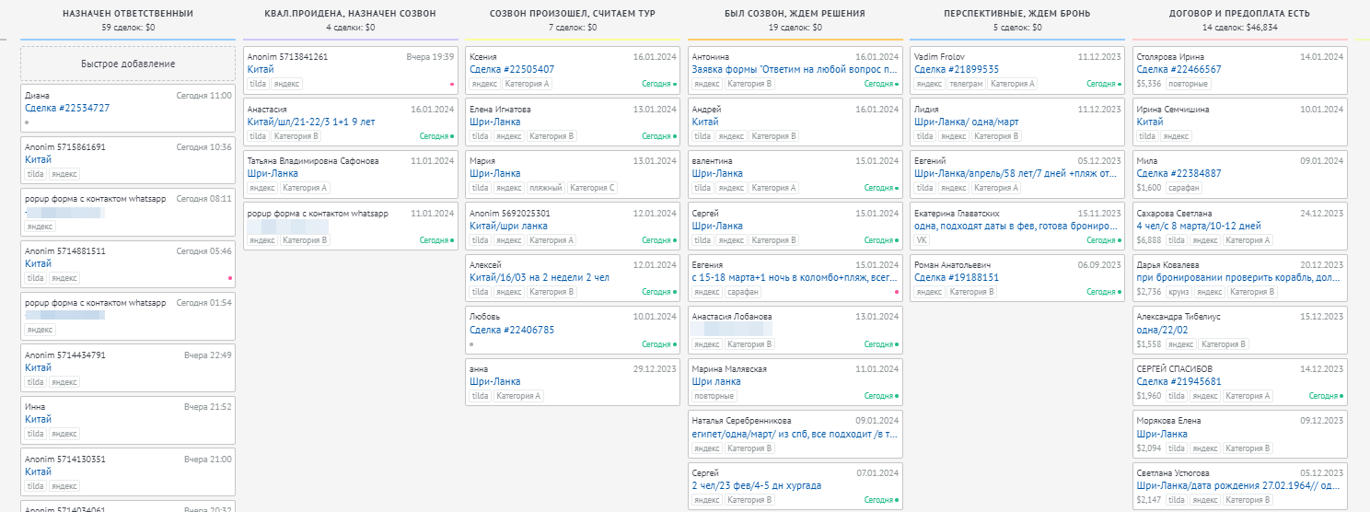The image size is (1370, 512).
Task: Open deal Сделка #22505407
Action: [x=512, y=69]
